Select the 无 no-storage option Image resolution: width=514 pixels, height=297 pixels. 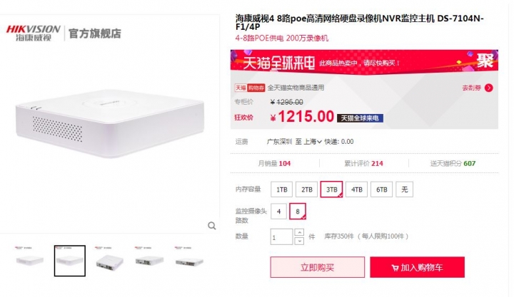click(405, 189)
